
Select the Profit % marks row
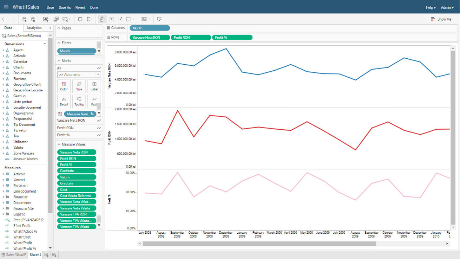click(x=79, y=135)
